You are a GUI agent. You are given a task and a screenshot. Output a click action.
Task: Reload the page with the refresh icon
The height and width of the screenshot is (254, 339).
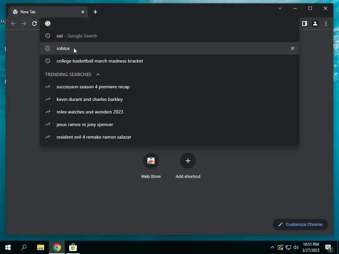(34, 23)
